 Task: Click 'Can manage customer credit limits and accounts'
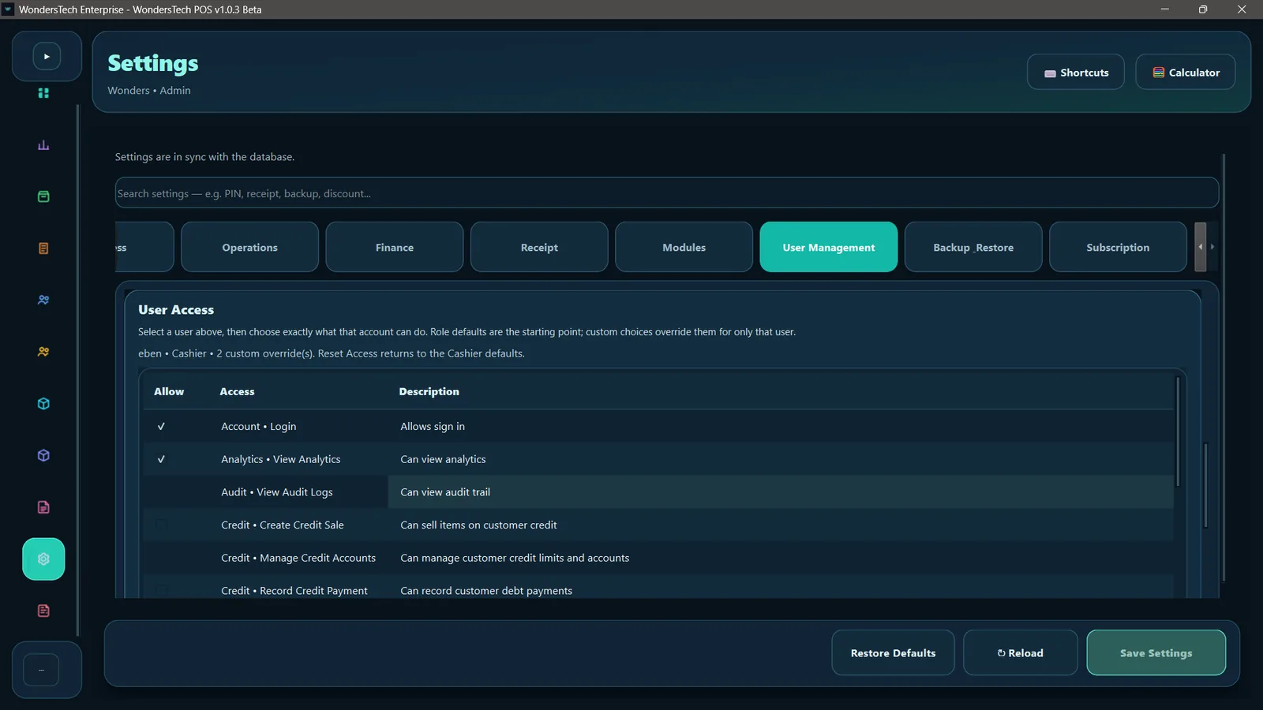point(515,558)
